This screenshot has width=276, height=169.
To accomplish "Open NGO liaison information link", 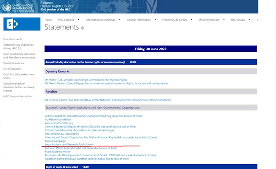I will [x=18, y=96].
